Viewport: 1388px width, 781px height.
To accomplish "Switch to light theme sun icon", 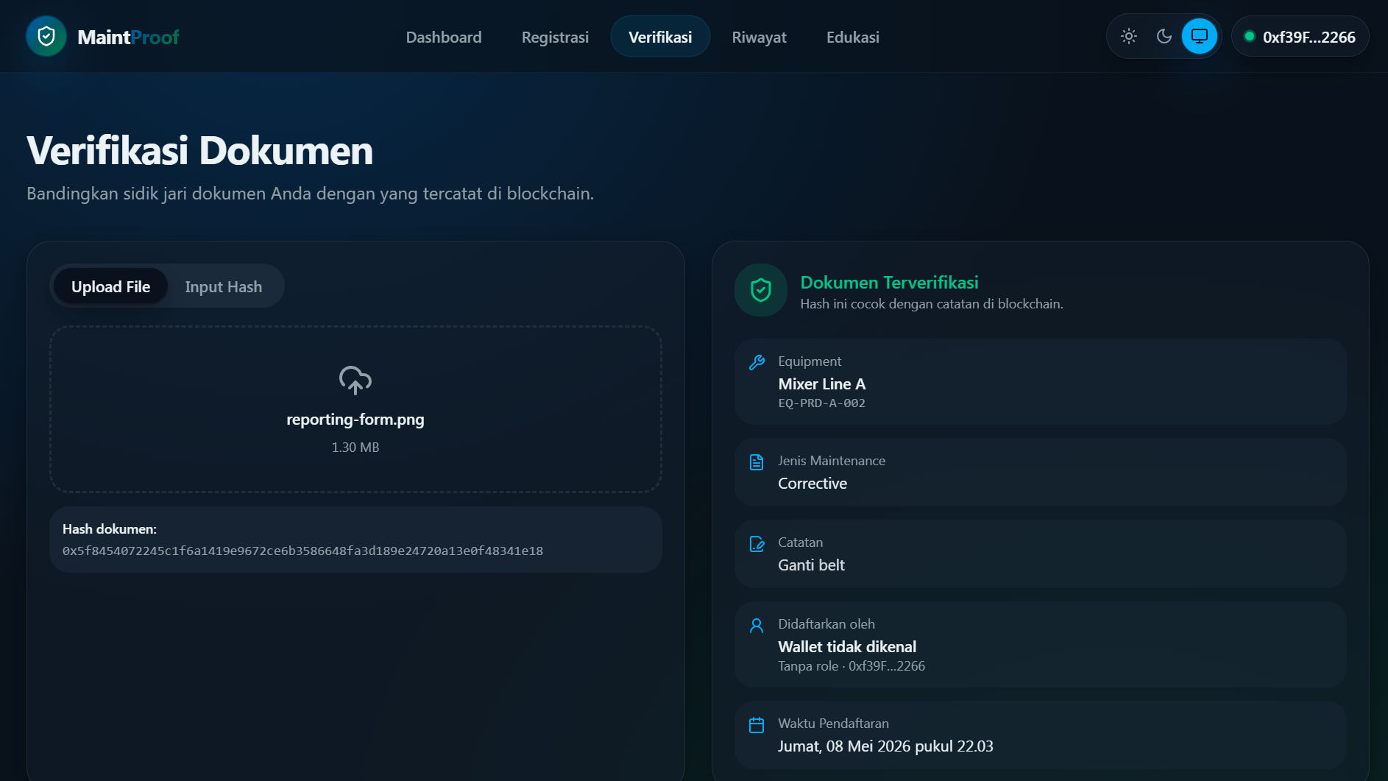I will [x=1129, y=36].
